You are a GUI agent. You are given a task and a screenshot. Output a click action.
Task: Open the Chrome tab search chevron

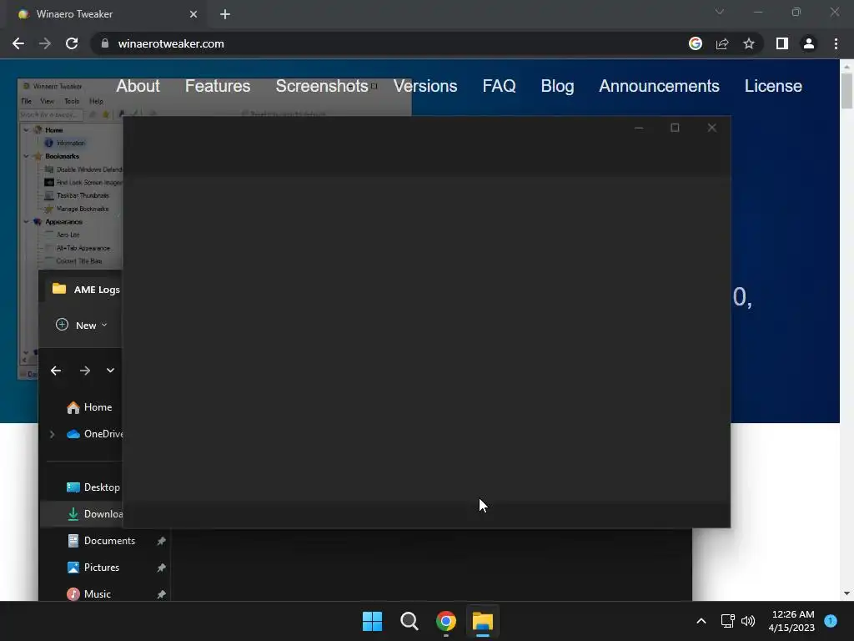pyautogui.click(x=720, y=12)
